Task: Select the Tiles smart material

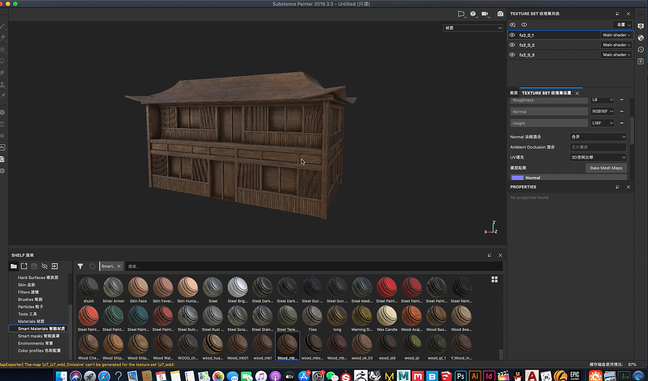Action: pyautogui.click(x=312, y=318)
